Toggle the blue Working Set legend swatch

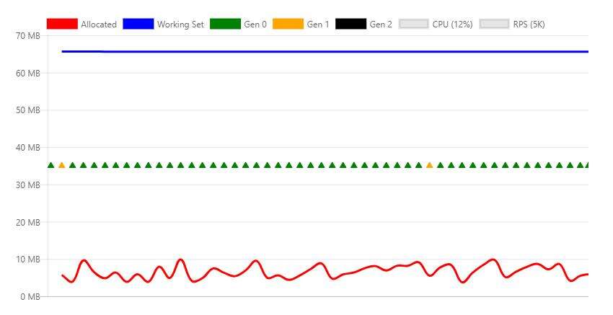(138, 24)
